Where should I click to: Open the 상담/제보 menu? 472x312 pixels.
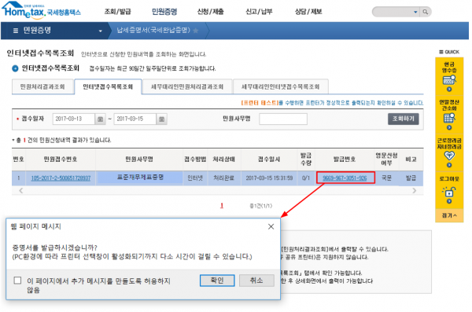(308, 12)
